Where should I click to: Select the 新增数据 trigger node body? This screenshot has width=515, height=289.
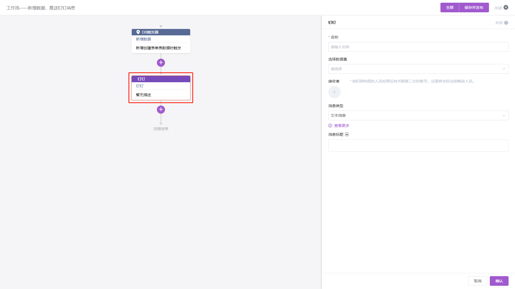(x=161, y=44)
